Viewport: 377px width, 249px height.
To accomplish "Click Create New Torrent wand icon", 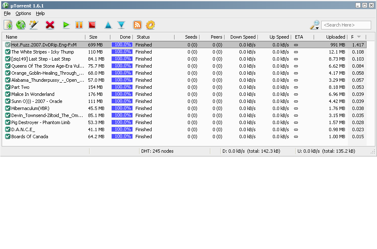I will point(34,25).
